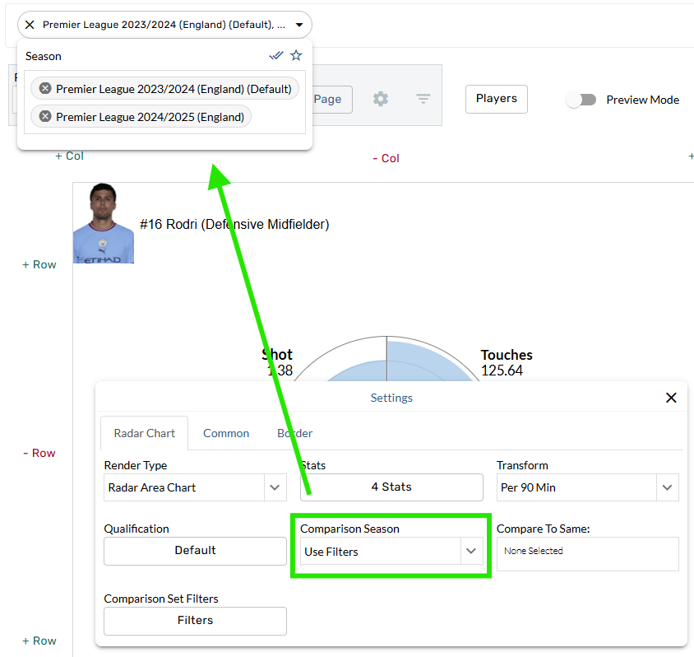
Task: Open Comparison Season Use Filters dropdown
Action: 391,551
